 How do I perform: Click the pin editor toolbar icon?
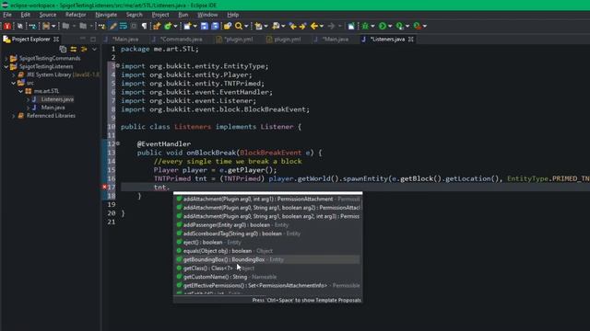click(351, 26)
